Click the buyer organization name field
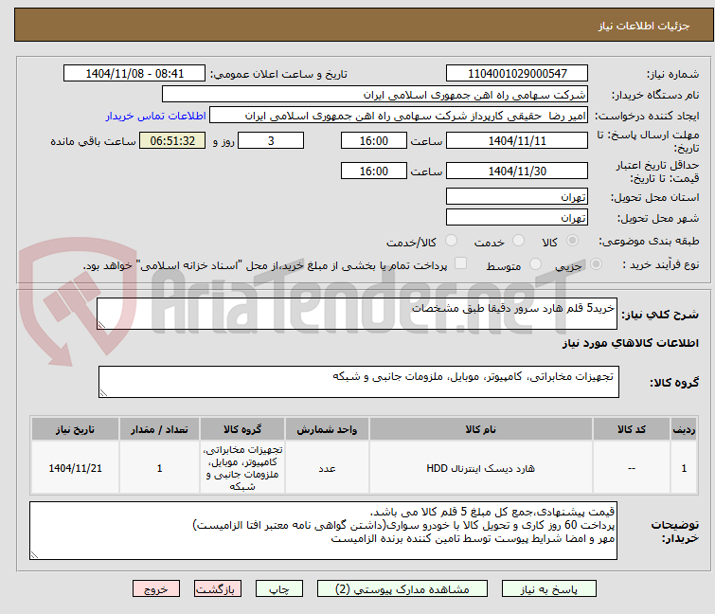The width and height of the screenshot is (715, 614). 375,95
